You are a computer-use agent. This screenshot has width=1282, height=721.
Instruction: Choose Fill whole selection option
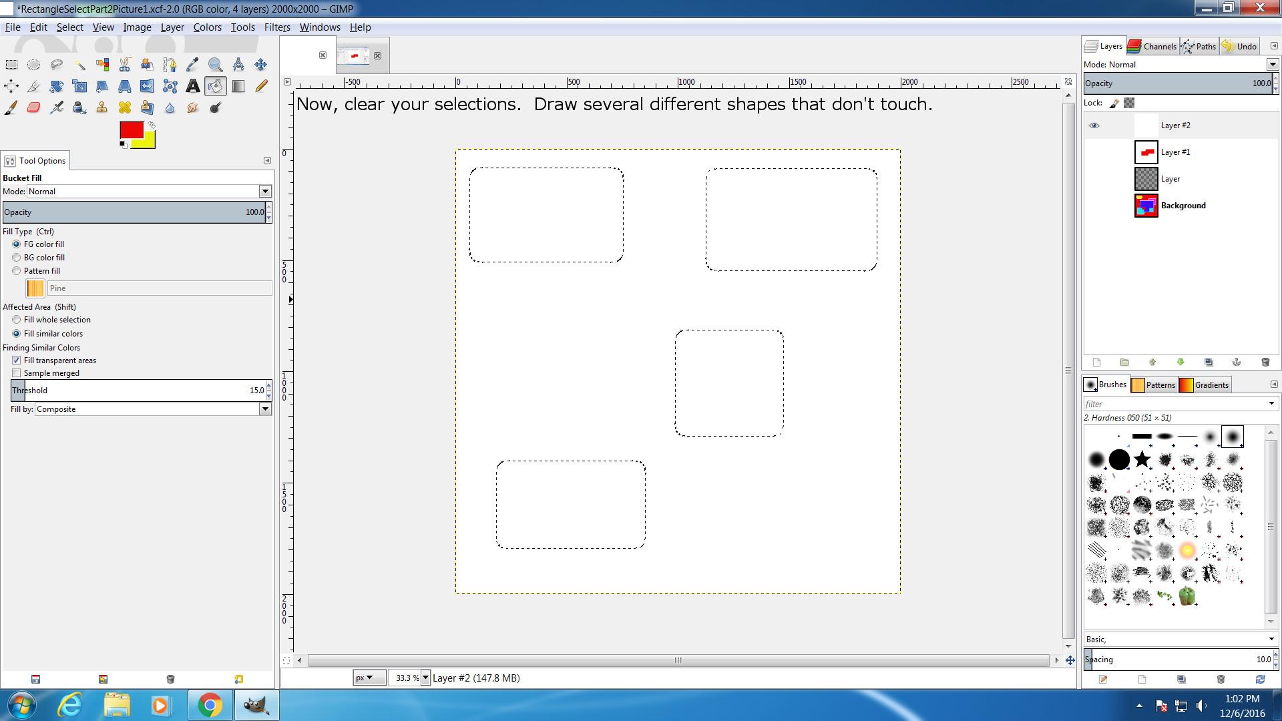pos(17,320)
